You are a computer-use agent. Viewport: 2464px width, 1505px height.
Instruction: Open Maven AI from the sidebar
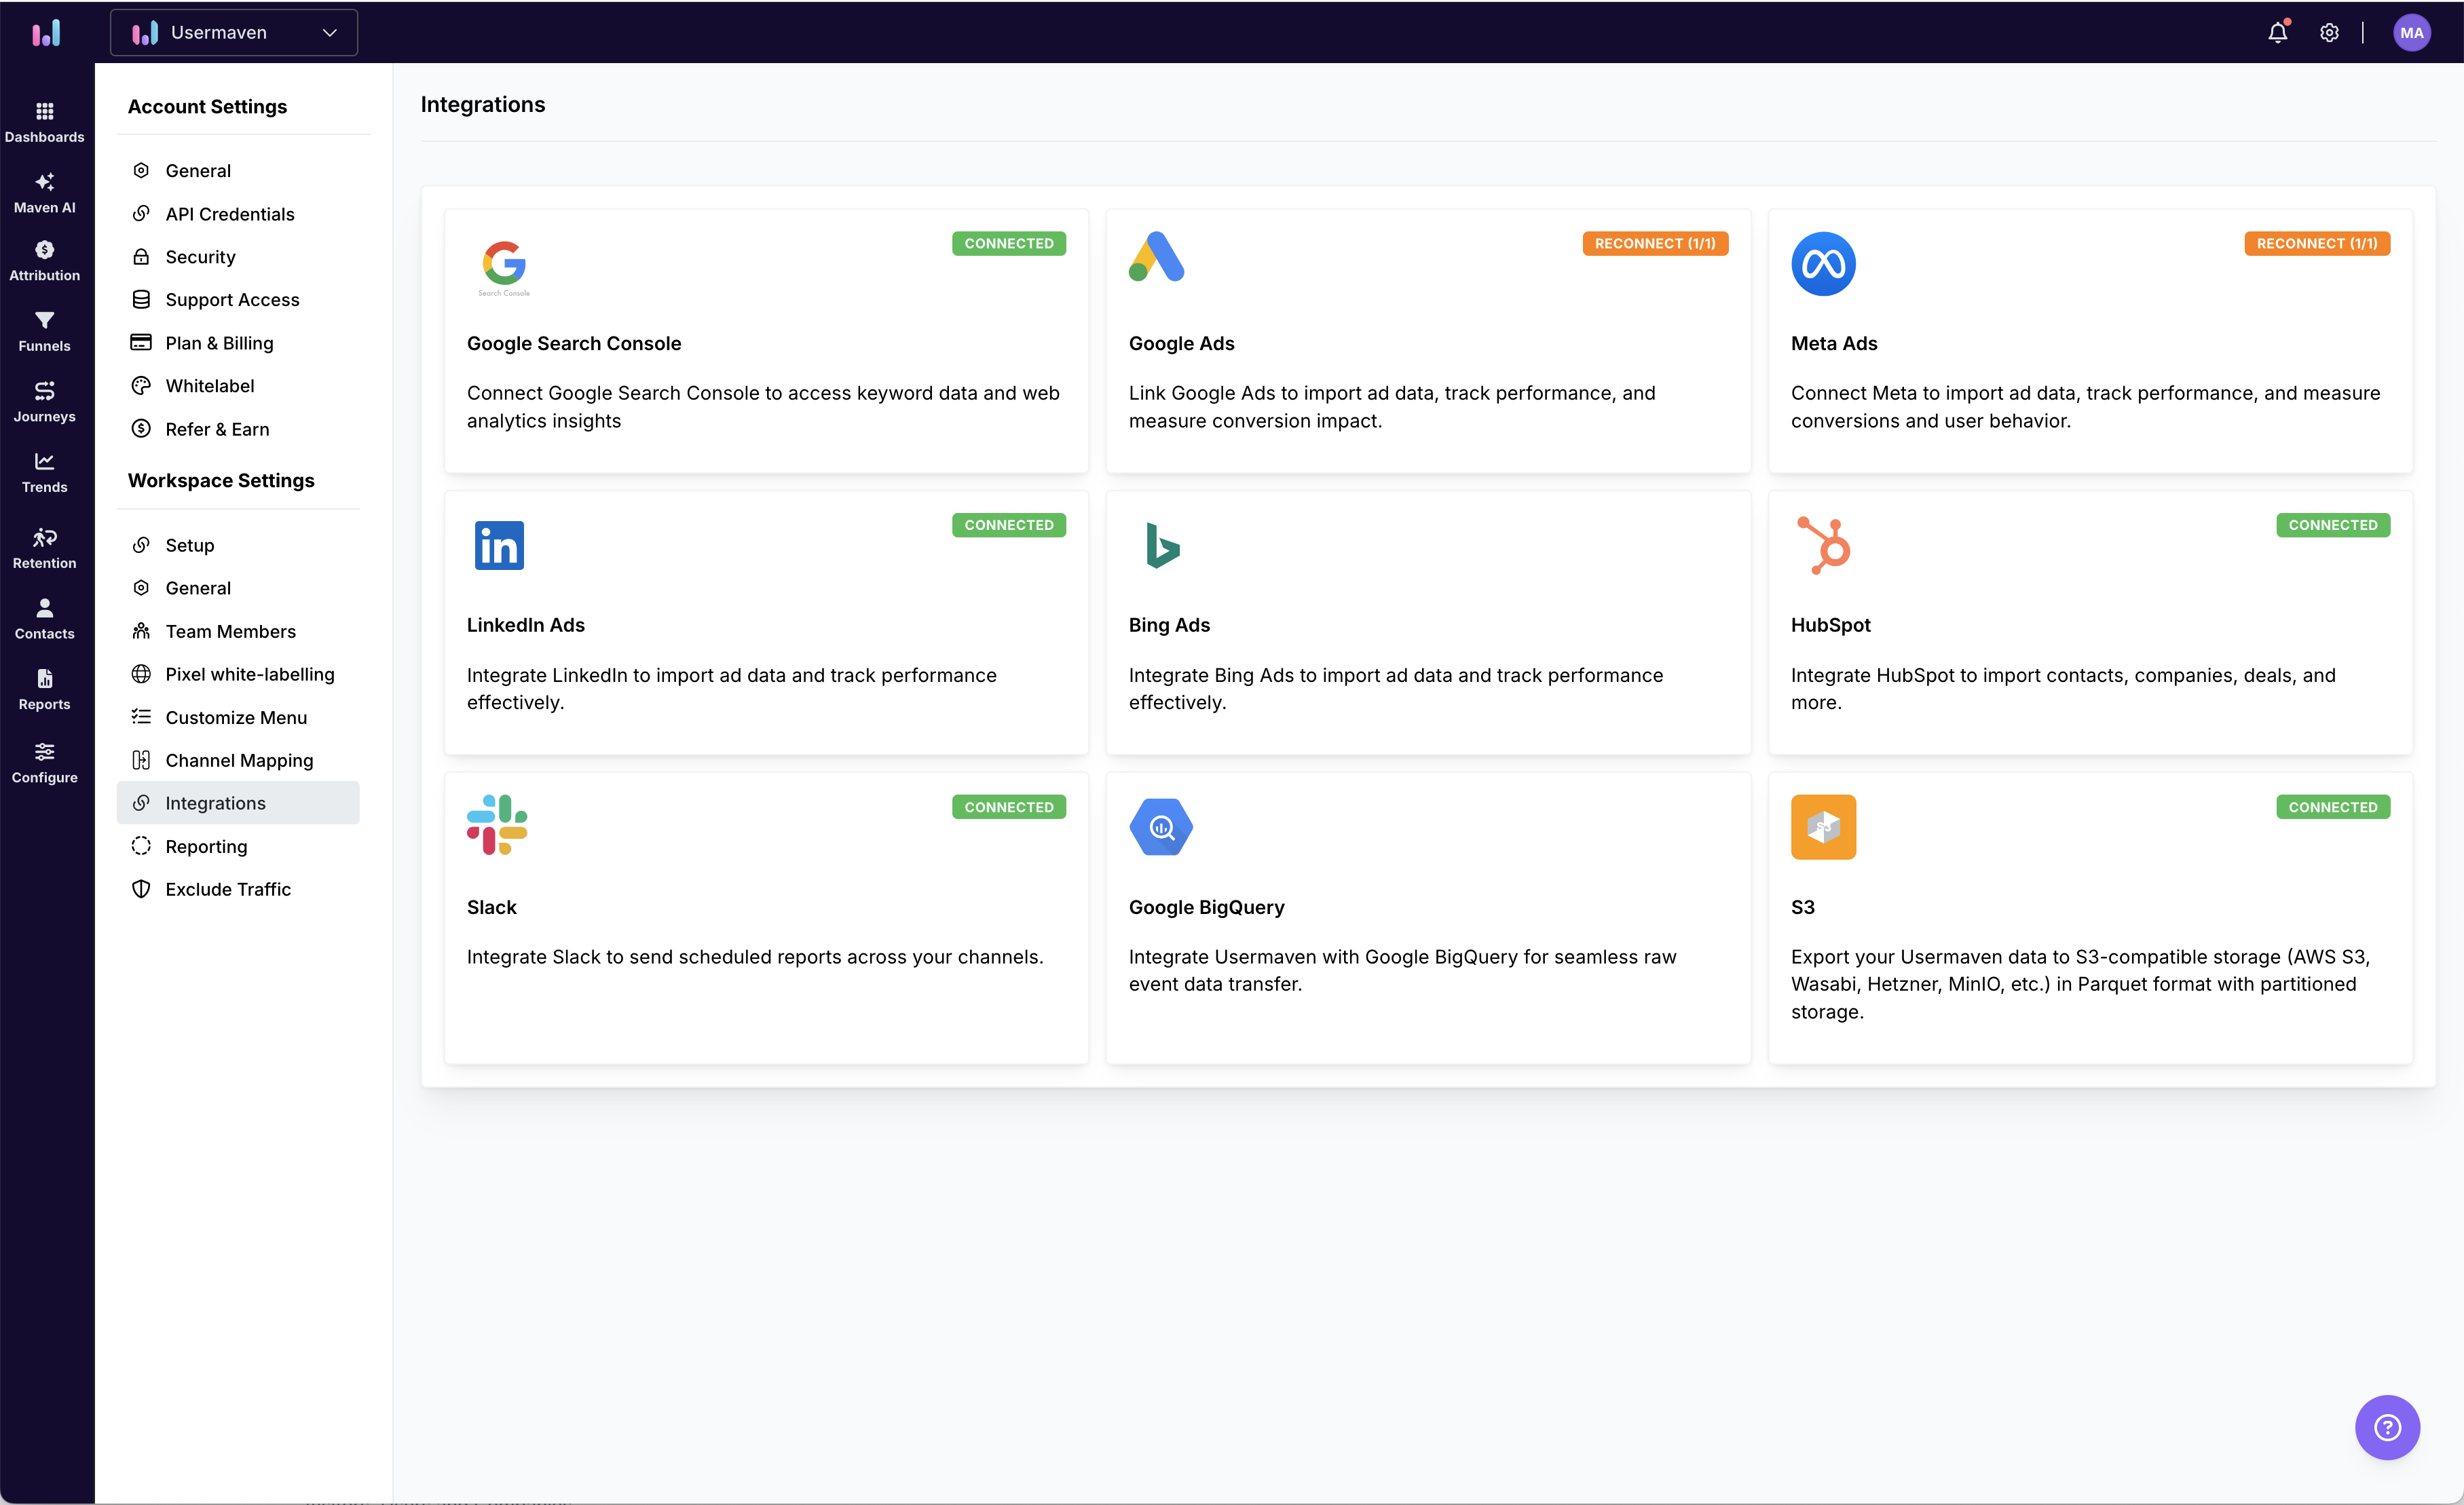pyautogui.click(x=44, y=192)
